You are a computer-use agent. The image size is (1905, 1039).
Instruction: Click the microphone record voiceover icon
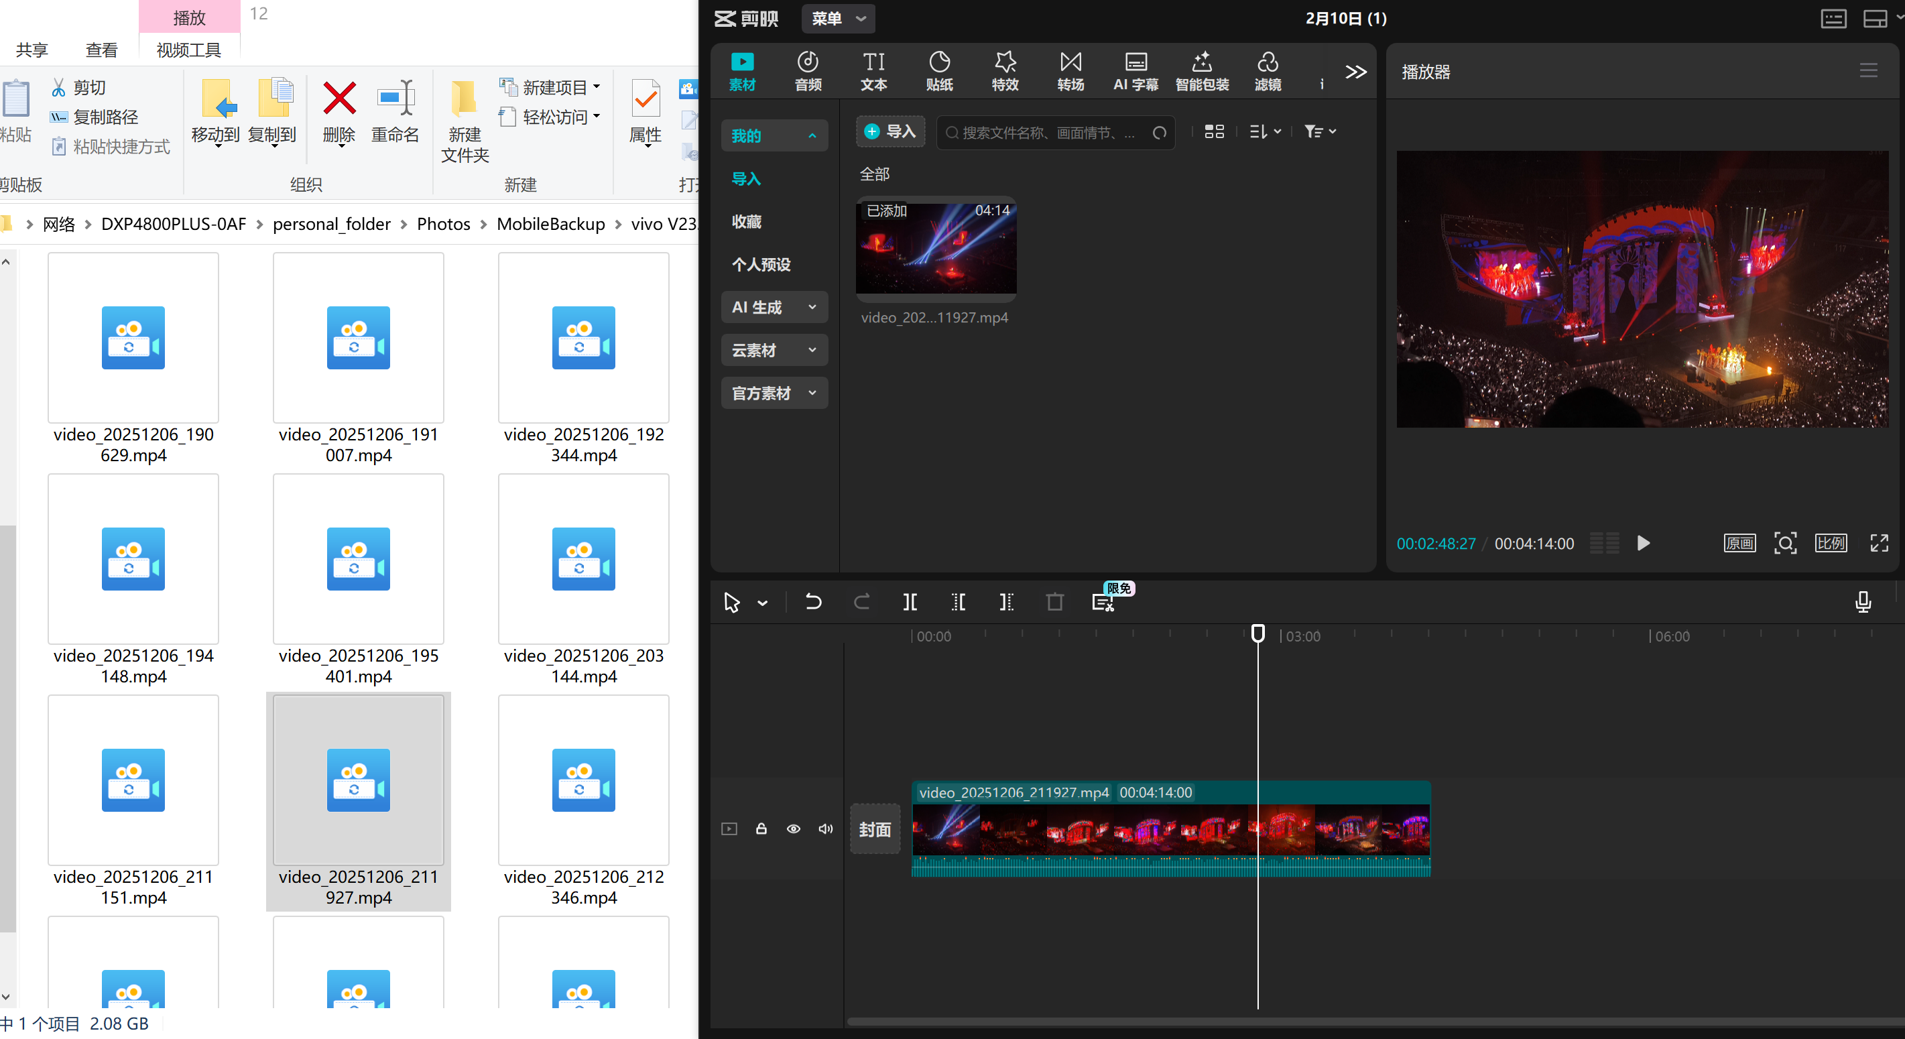pos(1863,602)
